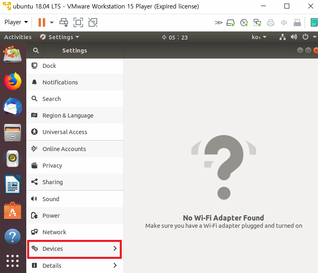Expand the system menu arrow

tap(315, 37)
